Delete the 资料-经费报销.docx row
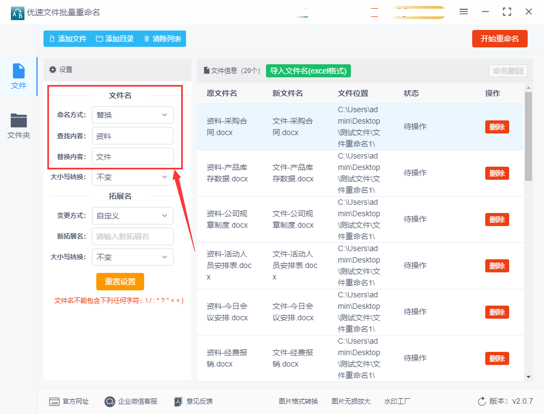 pyautogui.click(x=497, y=358)
